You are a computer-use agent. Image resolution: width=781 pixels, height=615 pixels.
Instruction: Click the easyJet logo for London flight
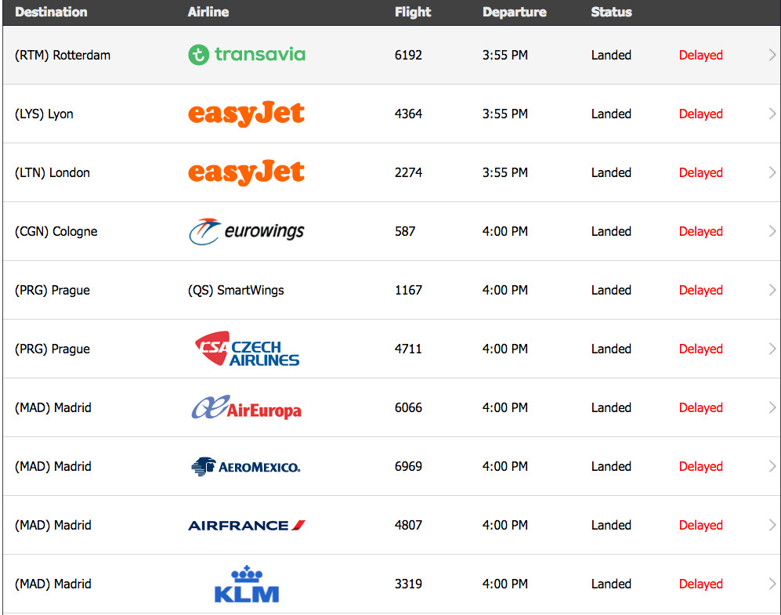coord(246,172)
